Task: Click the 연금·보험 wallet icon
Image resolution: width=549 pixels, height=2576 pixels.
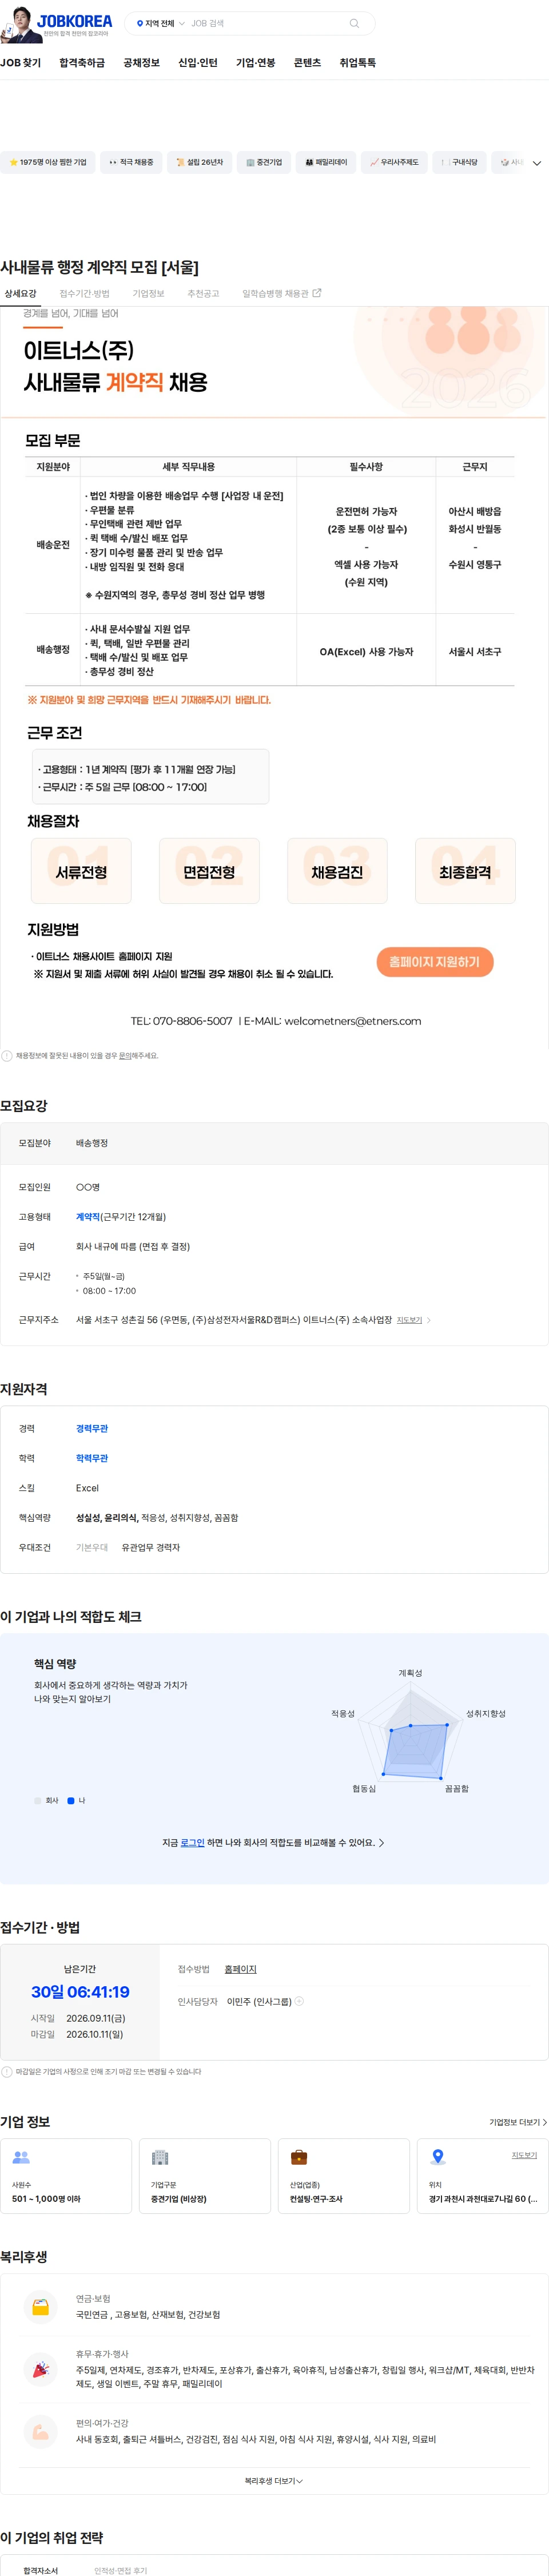Action: (x=40, y=2306)
